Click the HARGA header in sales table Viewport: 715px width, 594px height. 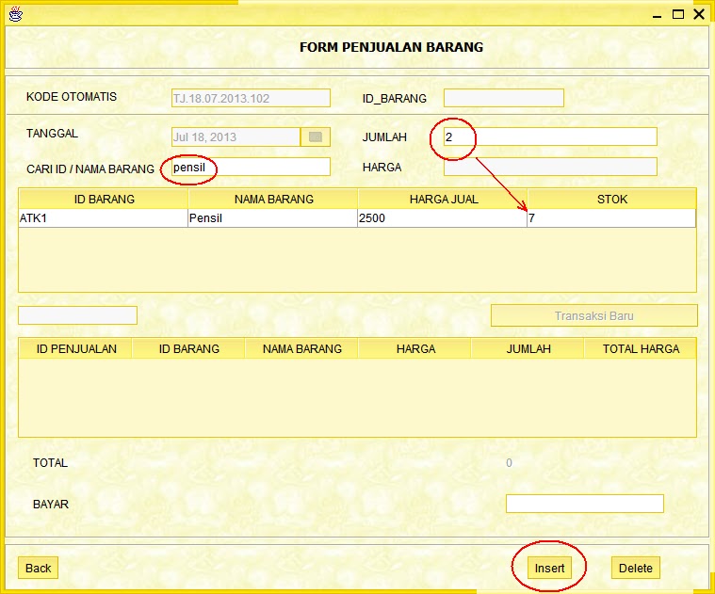(414, 348)
